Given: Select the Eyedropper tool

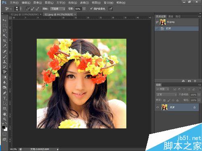Looking at the screenshot, I should (4, 46).
